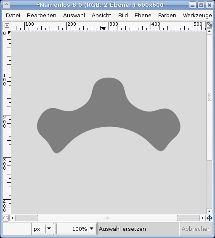
Task: Click the vertical scrollbar thumb
Action: click(x=209, y=97)
